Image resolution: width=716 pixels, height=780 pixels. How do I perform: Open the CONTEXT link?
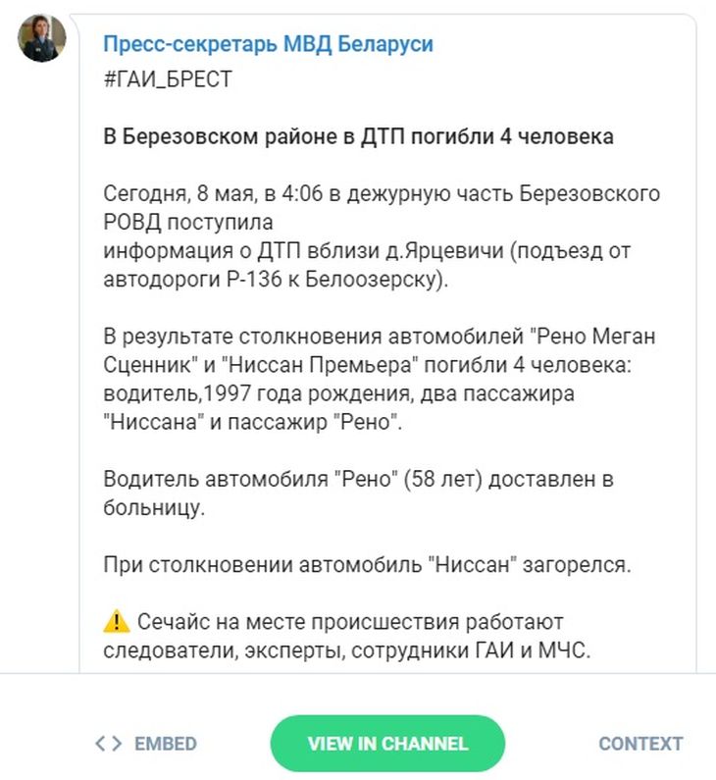[640, 744]
